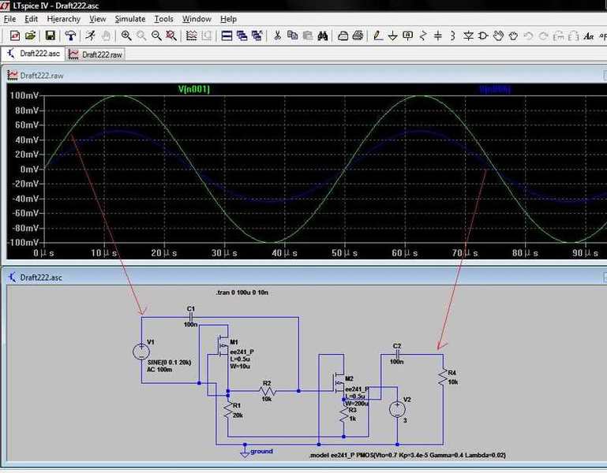Screen dimensions: 607x473
Task: Click the Draft222.raw plot window title bar
Action: click(304, 76)
